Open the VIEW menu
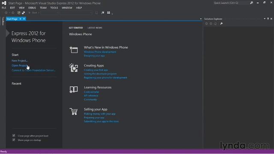 [x=22, y=8]
